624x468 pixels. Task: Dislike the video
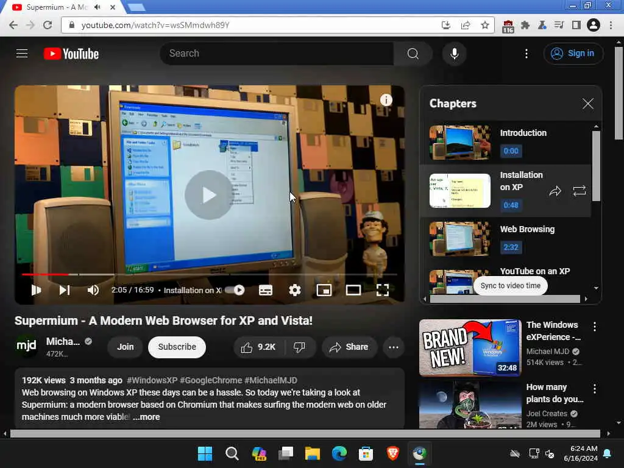click(300, 347)
